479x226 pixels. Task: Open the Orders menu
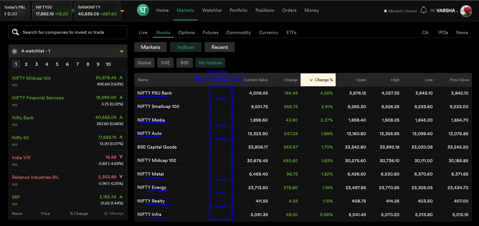click(x=289, y=10)
